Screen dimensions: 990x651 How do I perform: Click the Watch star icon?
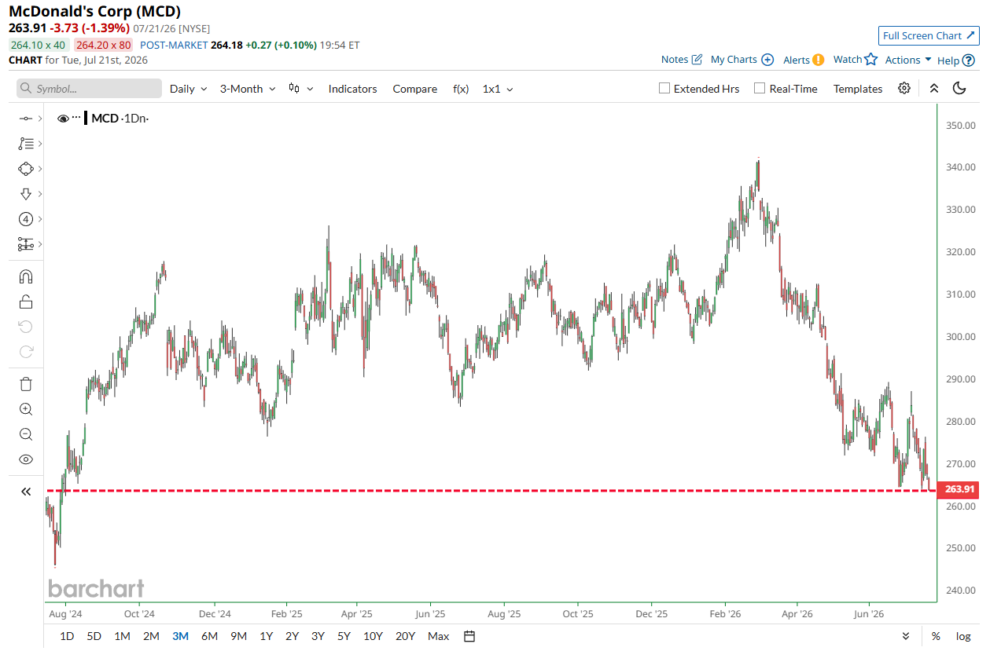(870, 60)
